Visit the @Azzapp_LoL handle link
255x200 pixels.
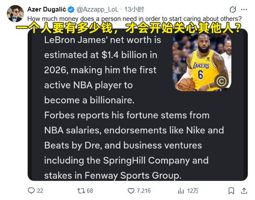(97, 9)
